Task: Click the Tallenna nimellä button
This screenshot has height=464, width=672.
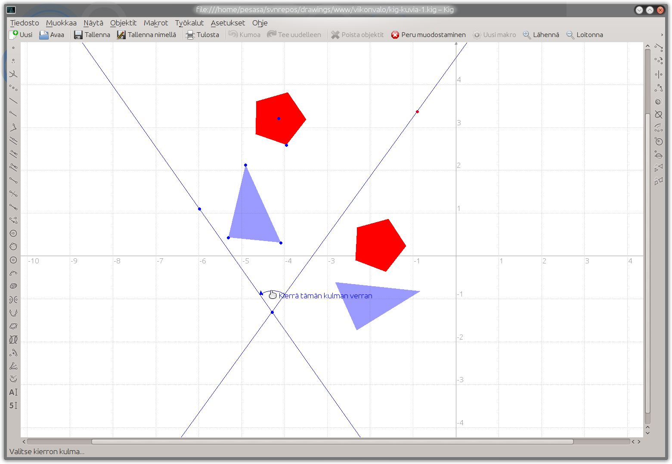Action: (x=146, y=35)
